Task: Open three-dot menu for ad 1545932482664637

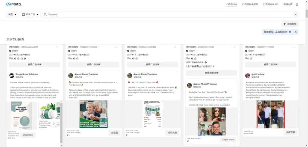Action: tap(57, 47)
